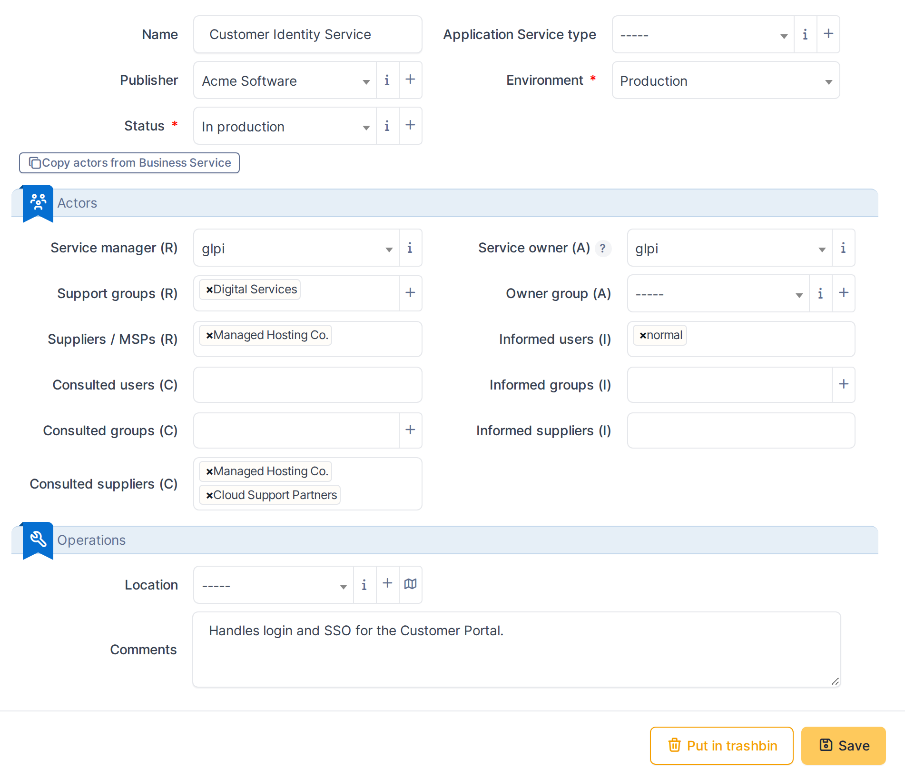Screen dimensions: 905x780
Task: Click info icon beside Publisher dropdown
Action: 387,80
